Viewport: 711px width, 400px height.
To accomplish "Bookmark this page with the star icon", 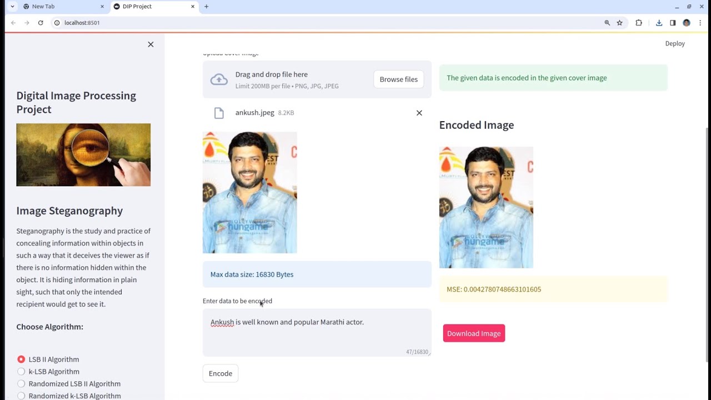I will tap(620, 23).
